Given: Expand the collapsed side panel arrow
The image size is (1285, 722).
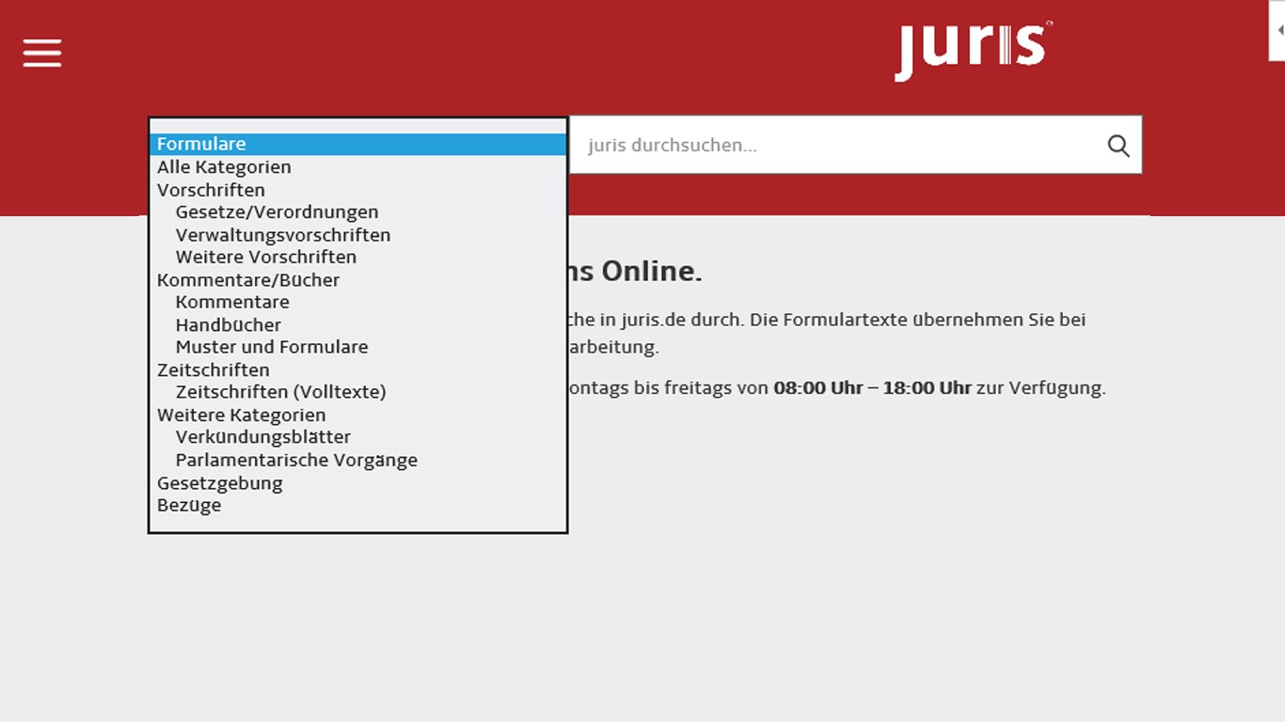Looking at the screenshot, I should pyautogui.click(x=1278, y=30).
